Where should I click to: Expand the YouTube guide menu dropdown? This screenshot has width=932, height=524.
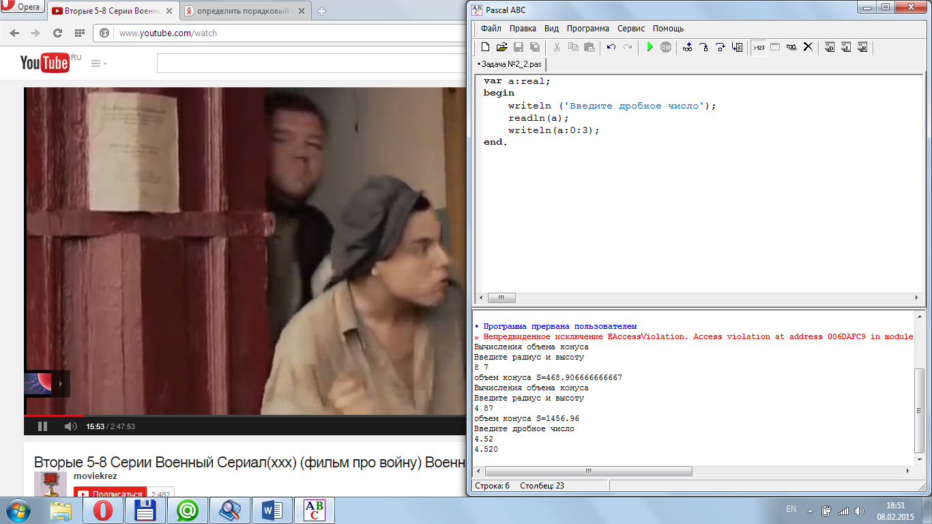[99, 63]
